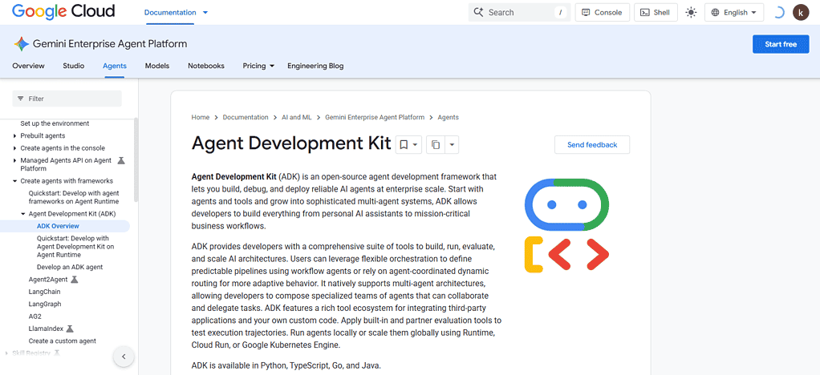Collapse the sidebar with the chevron button

pyautogui.click(x=124, y=357)
